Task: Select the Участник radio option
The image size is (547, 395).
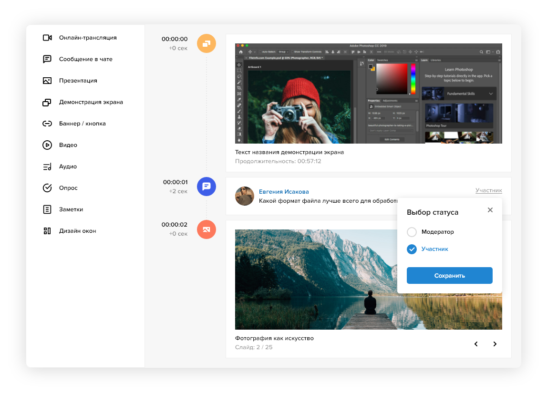Action: (412, 249)
